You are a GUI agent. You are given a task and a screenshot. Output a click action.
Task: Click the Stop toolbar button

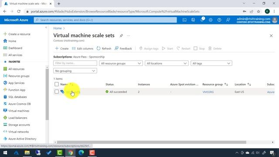pyautogui.click(x=199, y=48)
